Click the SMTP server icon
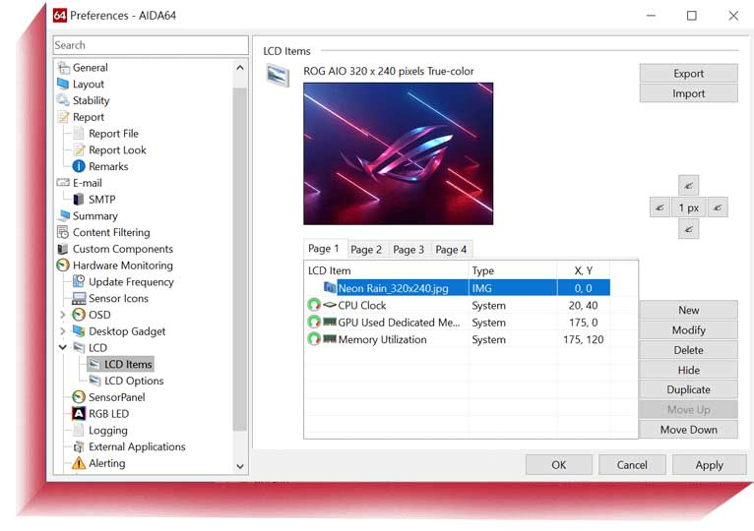The width and height of the screenshot is (754, 531). pyautogui.click(x=79, y=199)
